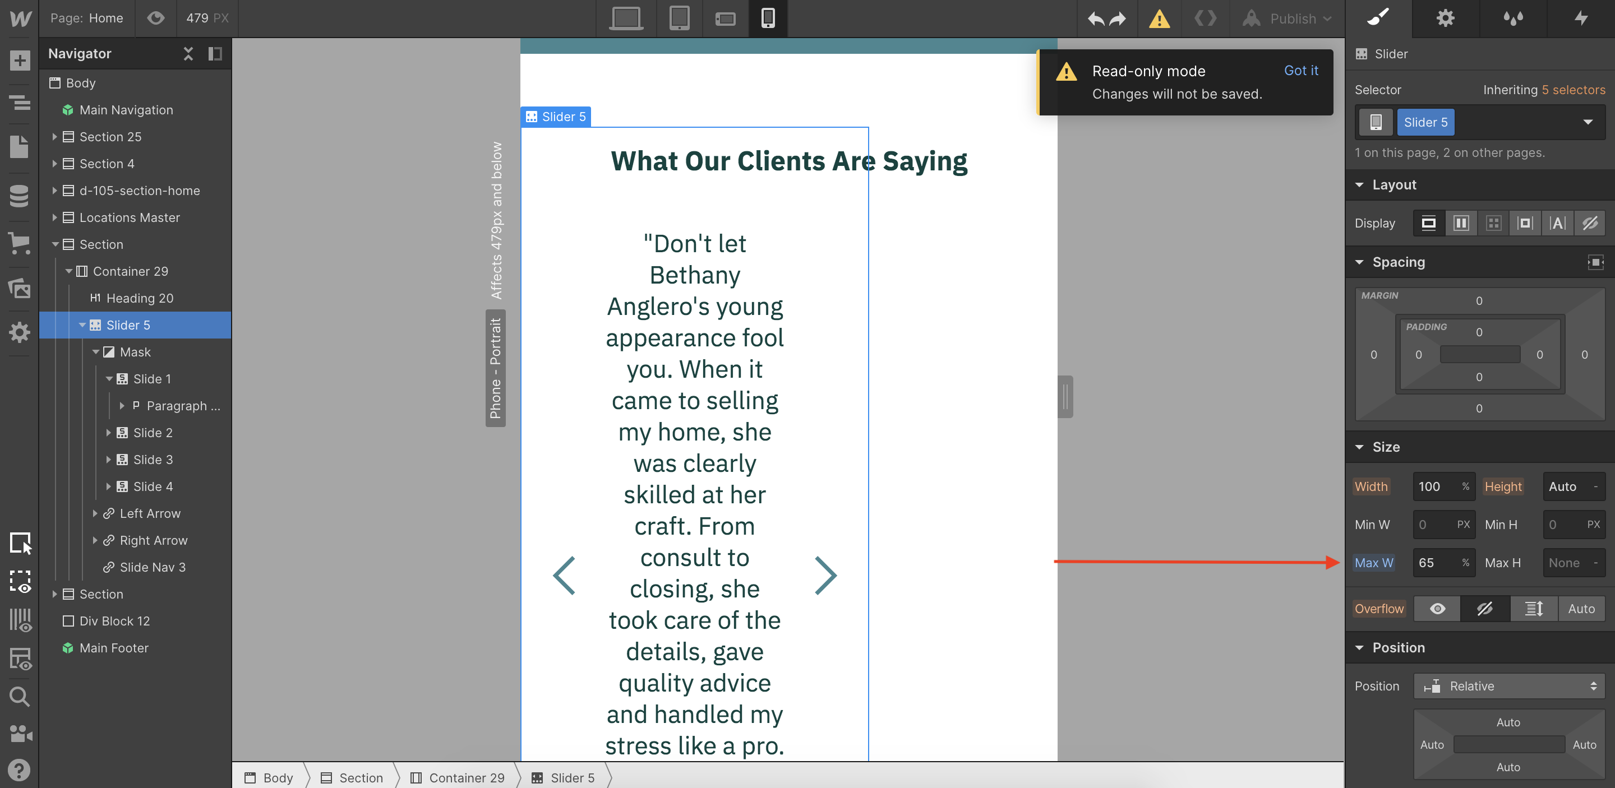The height and width of the screenshot is (788, 1615).
Task: Toggle page Preview eye icon
Action: pos(155,18)
